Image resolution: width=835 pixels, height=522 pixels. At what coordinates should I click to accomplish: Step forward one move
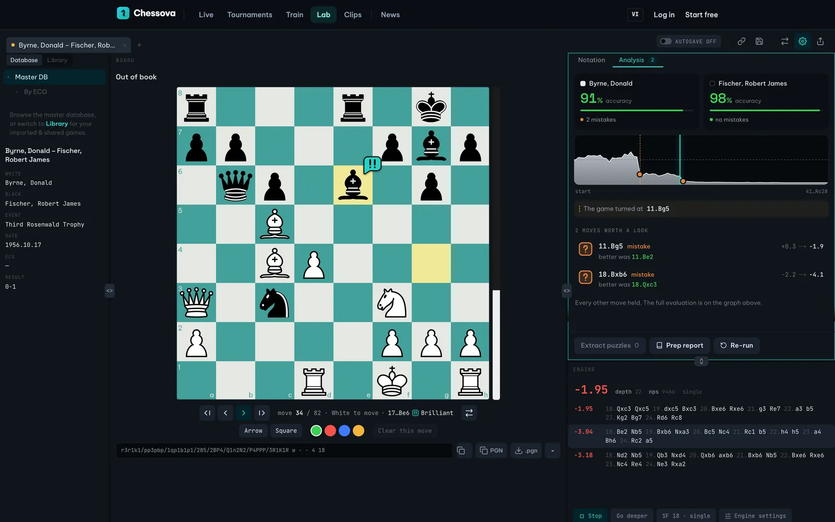click(244, 413)
